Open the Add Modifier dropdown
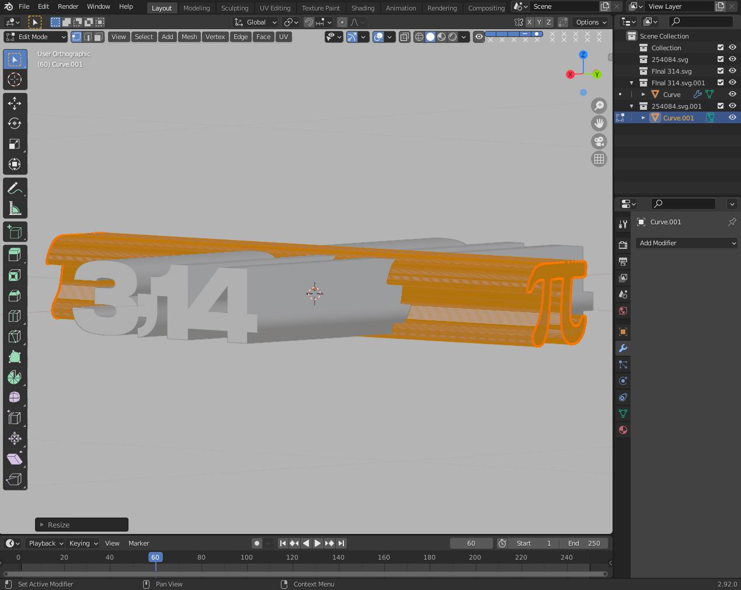This screenshot has height=590, width=741. click(687, 243)
